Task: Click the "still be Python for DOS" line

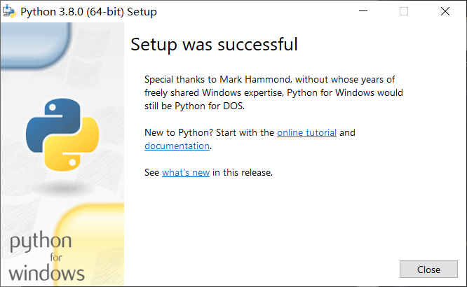Action: click(x=196, y=106)
